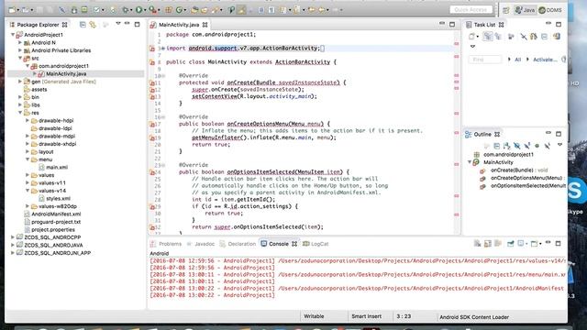587x330 pixels.
Task: Open the Package Explorer view menu triangle
Action: [118, 24]
